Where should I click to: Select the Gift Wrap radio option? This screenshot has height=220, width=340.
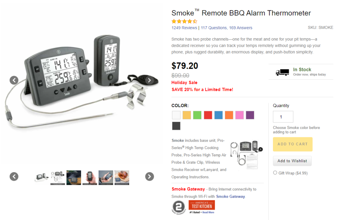(275, 173)
